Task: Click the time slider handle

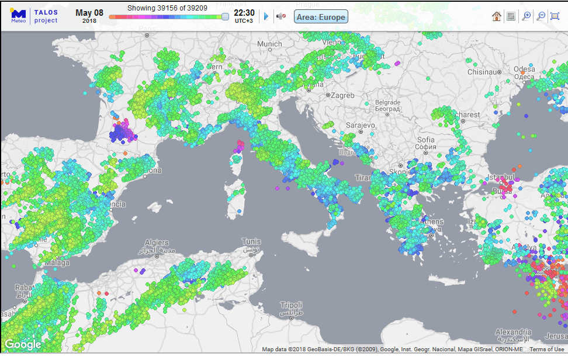Action: coord(226,17)
